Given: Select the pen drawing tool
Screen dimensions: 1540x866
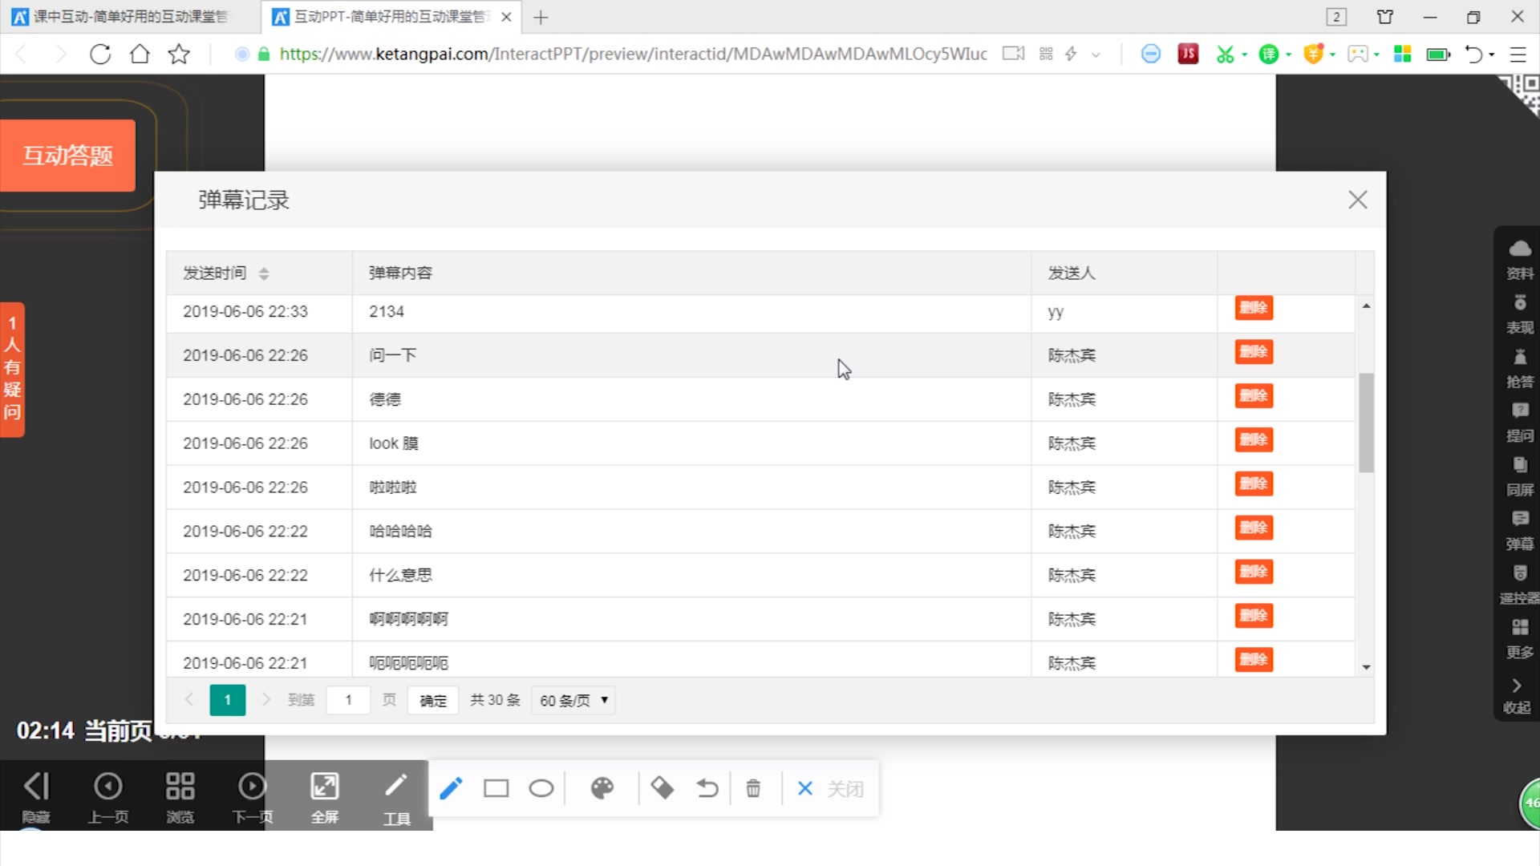Looking at the screenshot, I should tap(451, 789).
